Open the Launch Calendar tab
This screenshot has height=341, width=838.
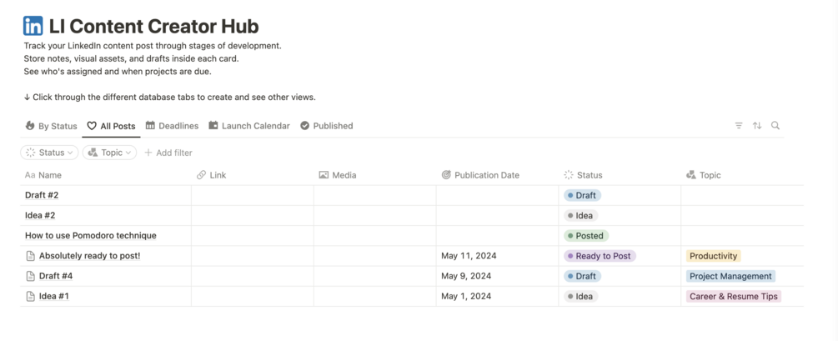249,126
